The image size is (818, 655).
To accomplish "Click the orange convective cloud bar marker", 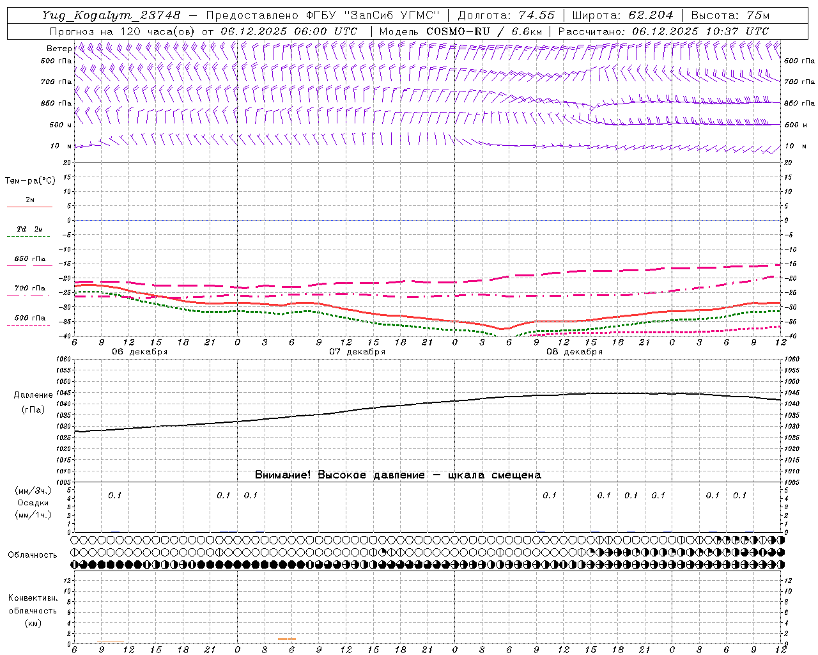I will (x=287, y=639).
